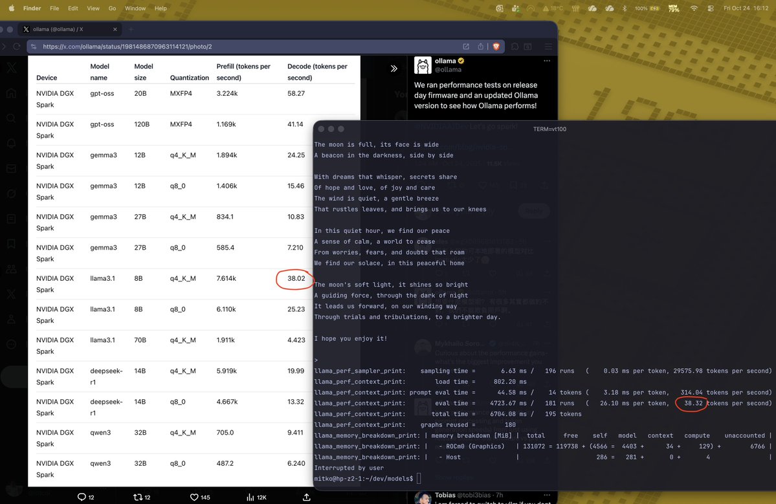The width and height of the screenshot is (776, 504).
Task: Reload the page in the browser
Action: [x=17, y=47]
